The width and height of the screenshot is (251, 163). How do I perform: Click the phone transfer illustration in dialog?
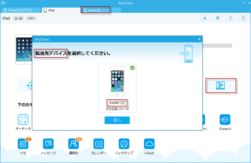tap(187, 54)
